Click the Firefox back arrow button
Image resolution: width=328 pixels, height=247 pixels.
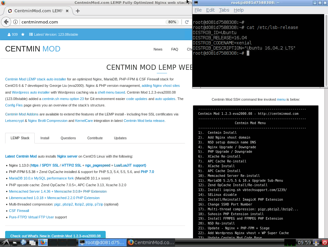(x=6, y=22)
